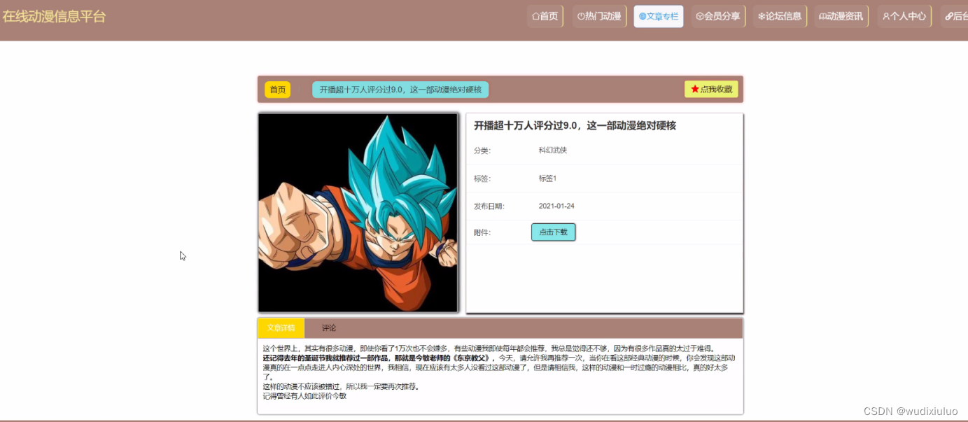Open the 论坛信息 navigation item
Screen dimensions: 968x422
pyautogui.click(x=780, y=16)
